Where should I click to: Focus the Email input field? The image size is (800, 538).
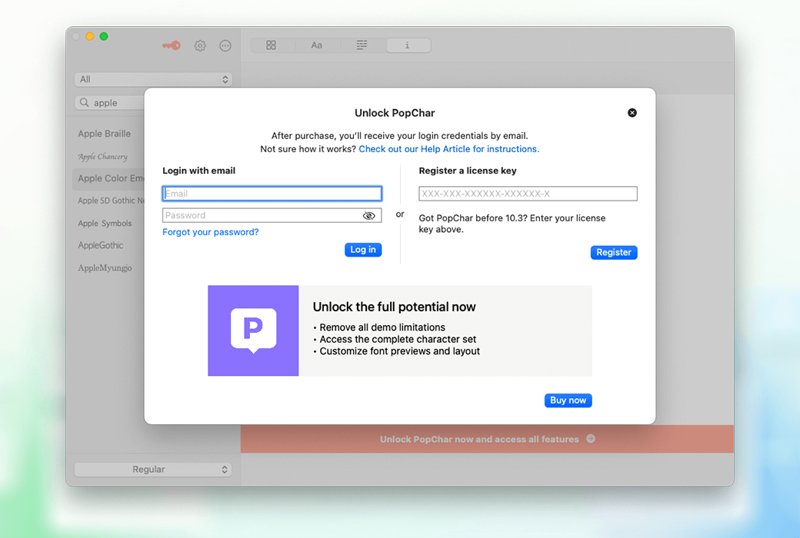click(272, 194)
